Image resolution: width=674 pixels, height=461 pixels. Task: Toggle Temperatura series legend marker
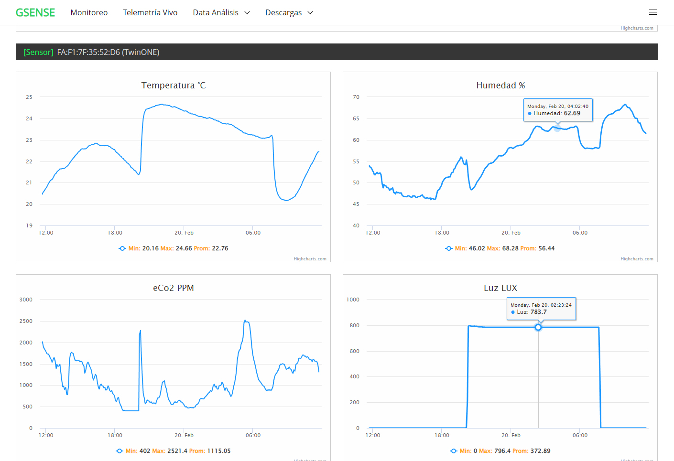point(122,248)
